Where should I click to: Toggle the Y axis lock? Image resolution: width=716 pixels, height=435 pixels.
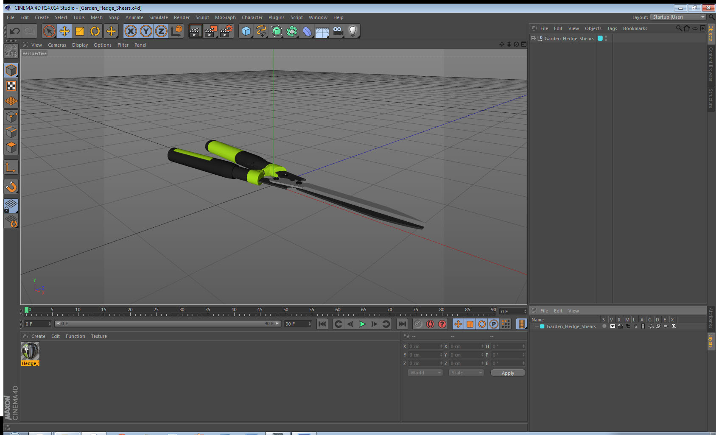[x=146, y=31]
